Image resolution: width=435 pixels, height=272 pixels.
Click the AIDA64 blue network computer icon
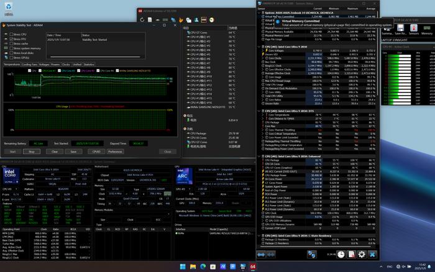point(173,20)
